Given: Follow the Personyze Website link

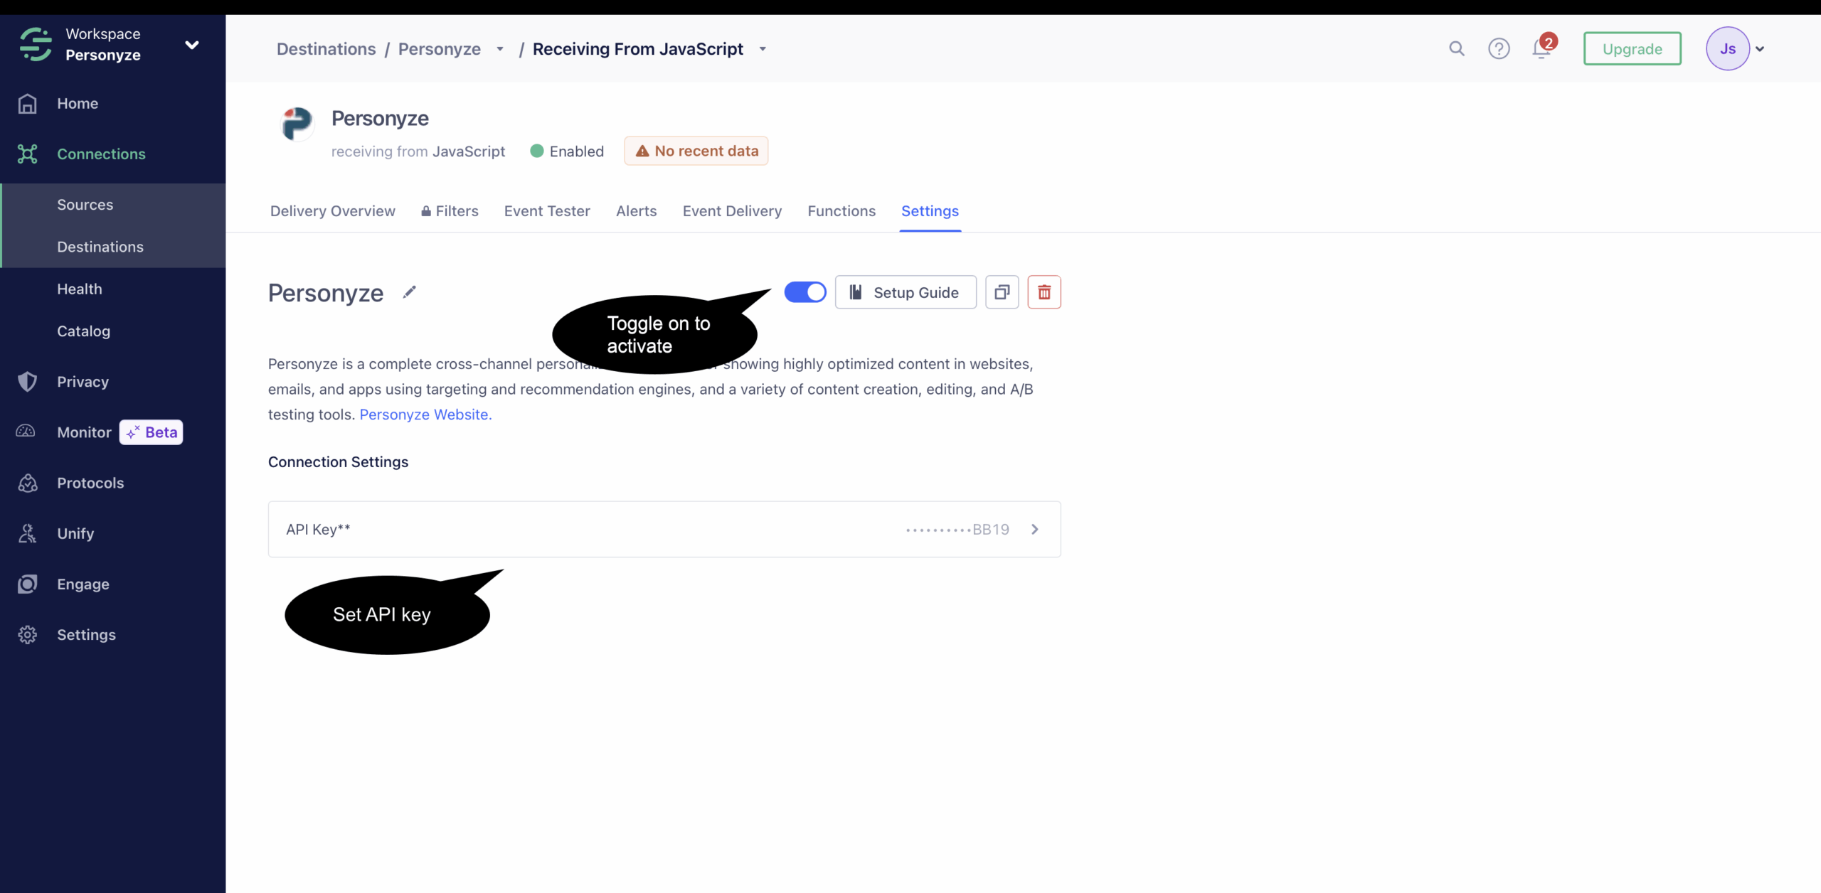Looking at the screenshot, I should 425,415.
